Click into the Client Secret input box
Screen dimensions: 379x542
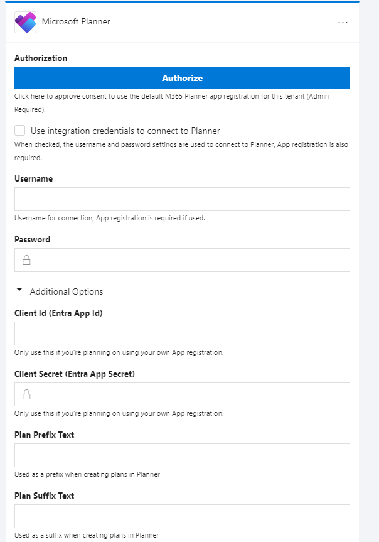coord(182,394)
